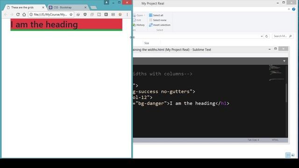The height and width of the screenshot is (168, 299).
Task: Click the Explorer search magnifier icon
Action: pyautogui.click(x=291, y=36)
